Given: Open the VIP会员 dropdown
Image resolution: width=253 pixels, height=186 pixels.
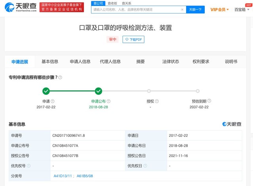Looking at the screenshot, I should click(219, 10).
